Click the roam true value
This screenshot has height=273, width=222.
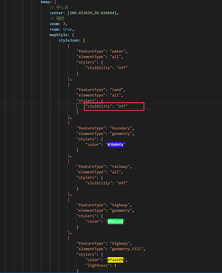point(67,29)
